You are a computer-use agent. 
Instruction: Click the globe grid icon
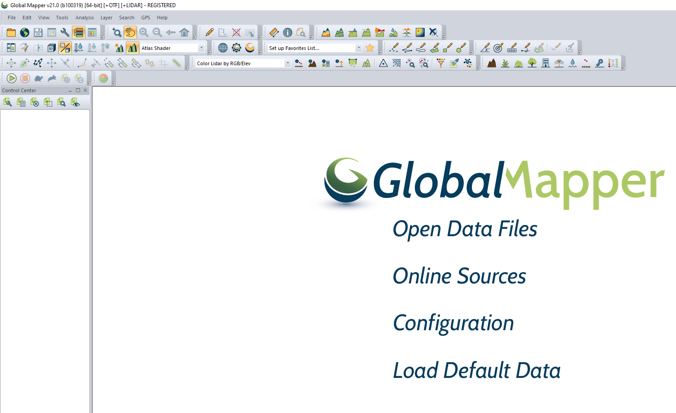[x=223, y=48]
